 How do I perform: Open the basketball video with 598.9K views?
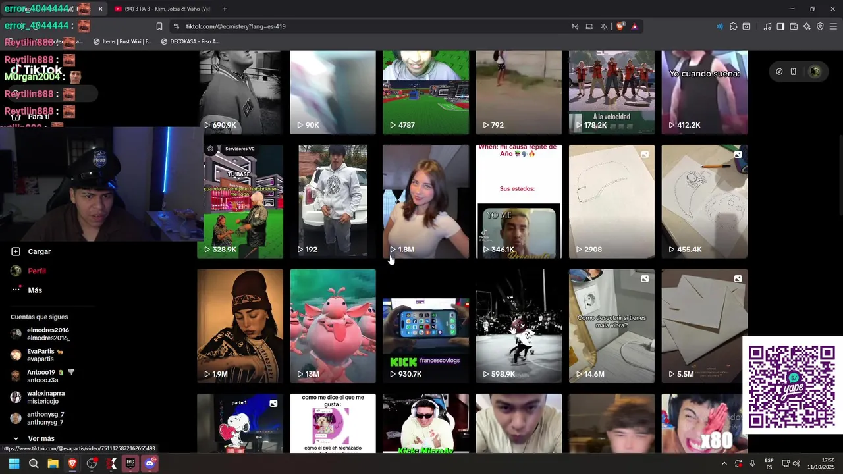pyautogui.click(x=519, y=326)
